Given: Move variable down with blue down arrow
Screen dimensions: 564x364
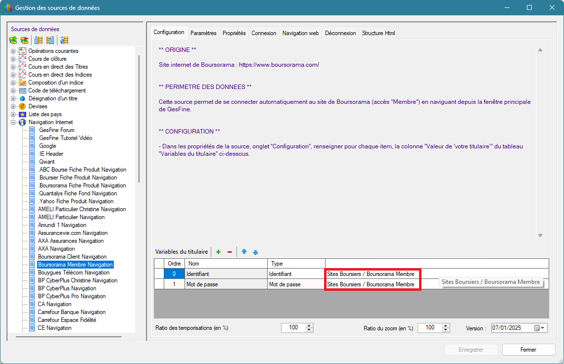Looking at the screenshot, I should tap(255, 252).
